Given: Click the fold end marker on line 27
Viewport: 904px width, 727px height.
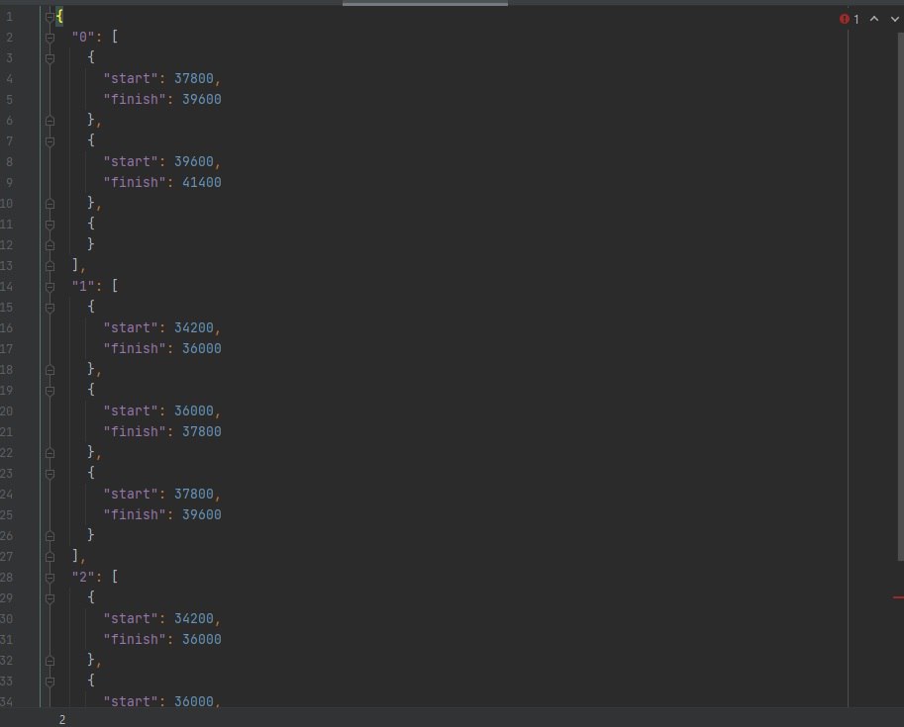Looking at the screenshot, I should tap(50, 557).
